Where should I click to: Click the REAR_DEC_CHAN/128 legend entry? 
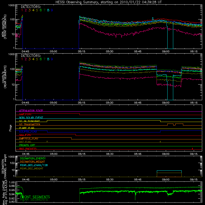tap(34, 165)
